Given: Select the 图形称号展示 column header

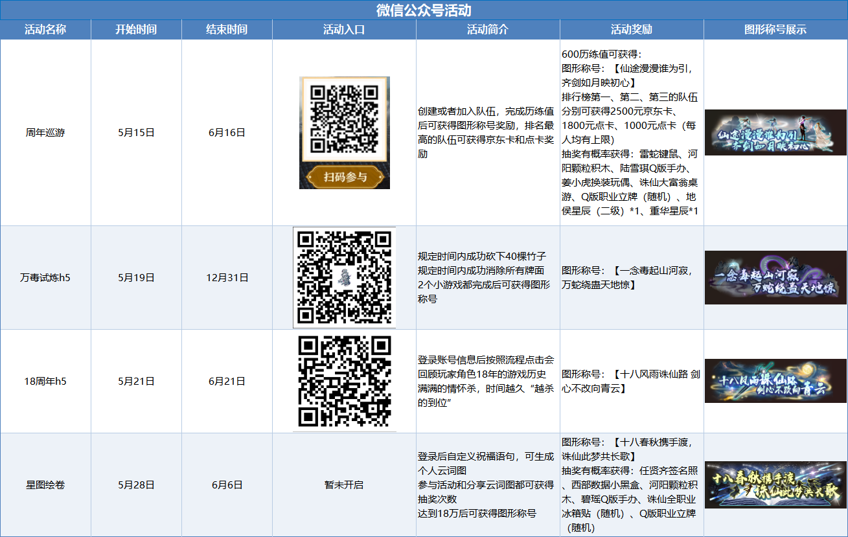Looking at the screenshot, I should 775,30.
